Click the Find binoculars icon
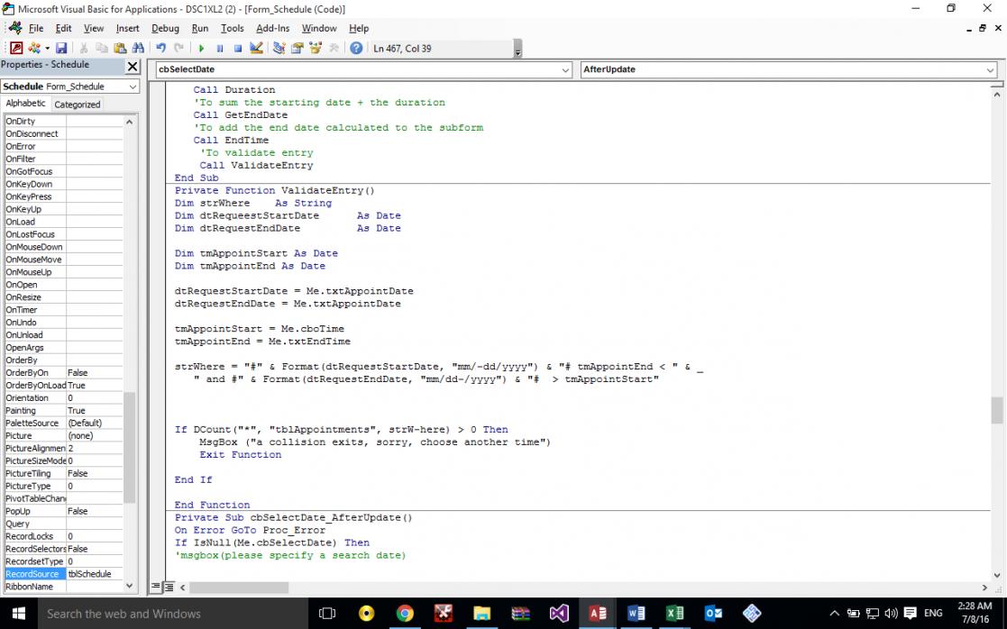 tap(138, 48)
